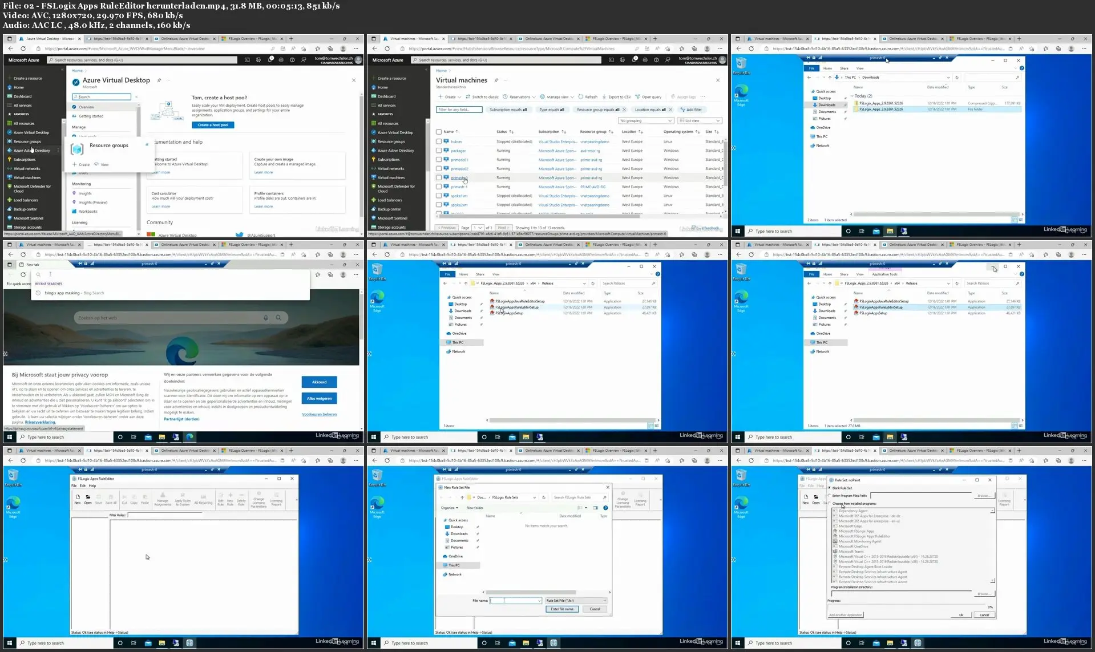Click microphone icon in Zoeken op het web box
The image size is (1095, 652).
(266, 318)
